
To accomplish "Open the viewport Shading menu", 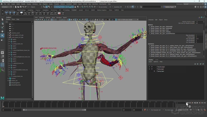I will coord(42,18).
